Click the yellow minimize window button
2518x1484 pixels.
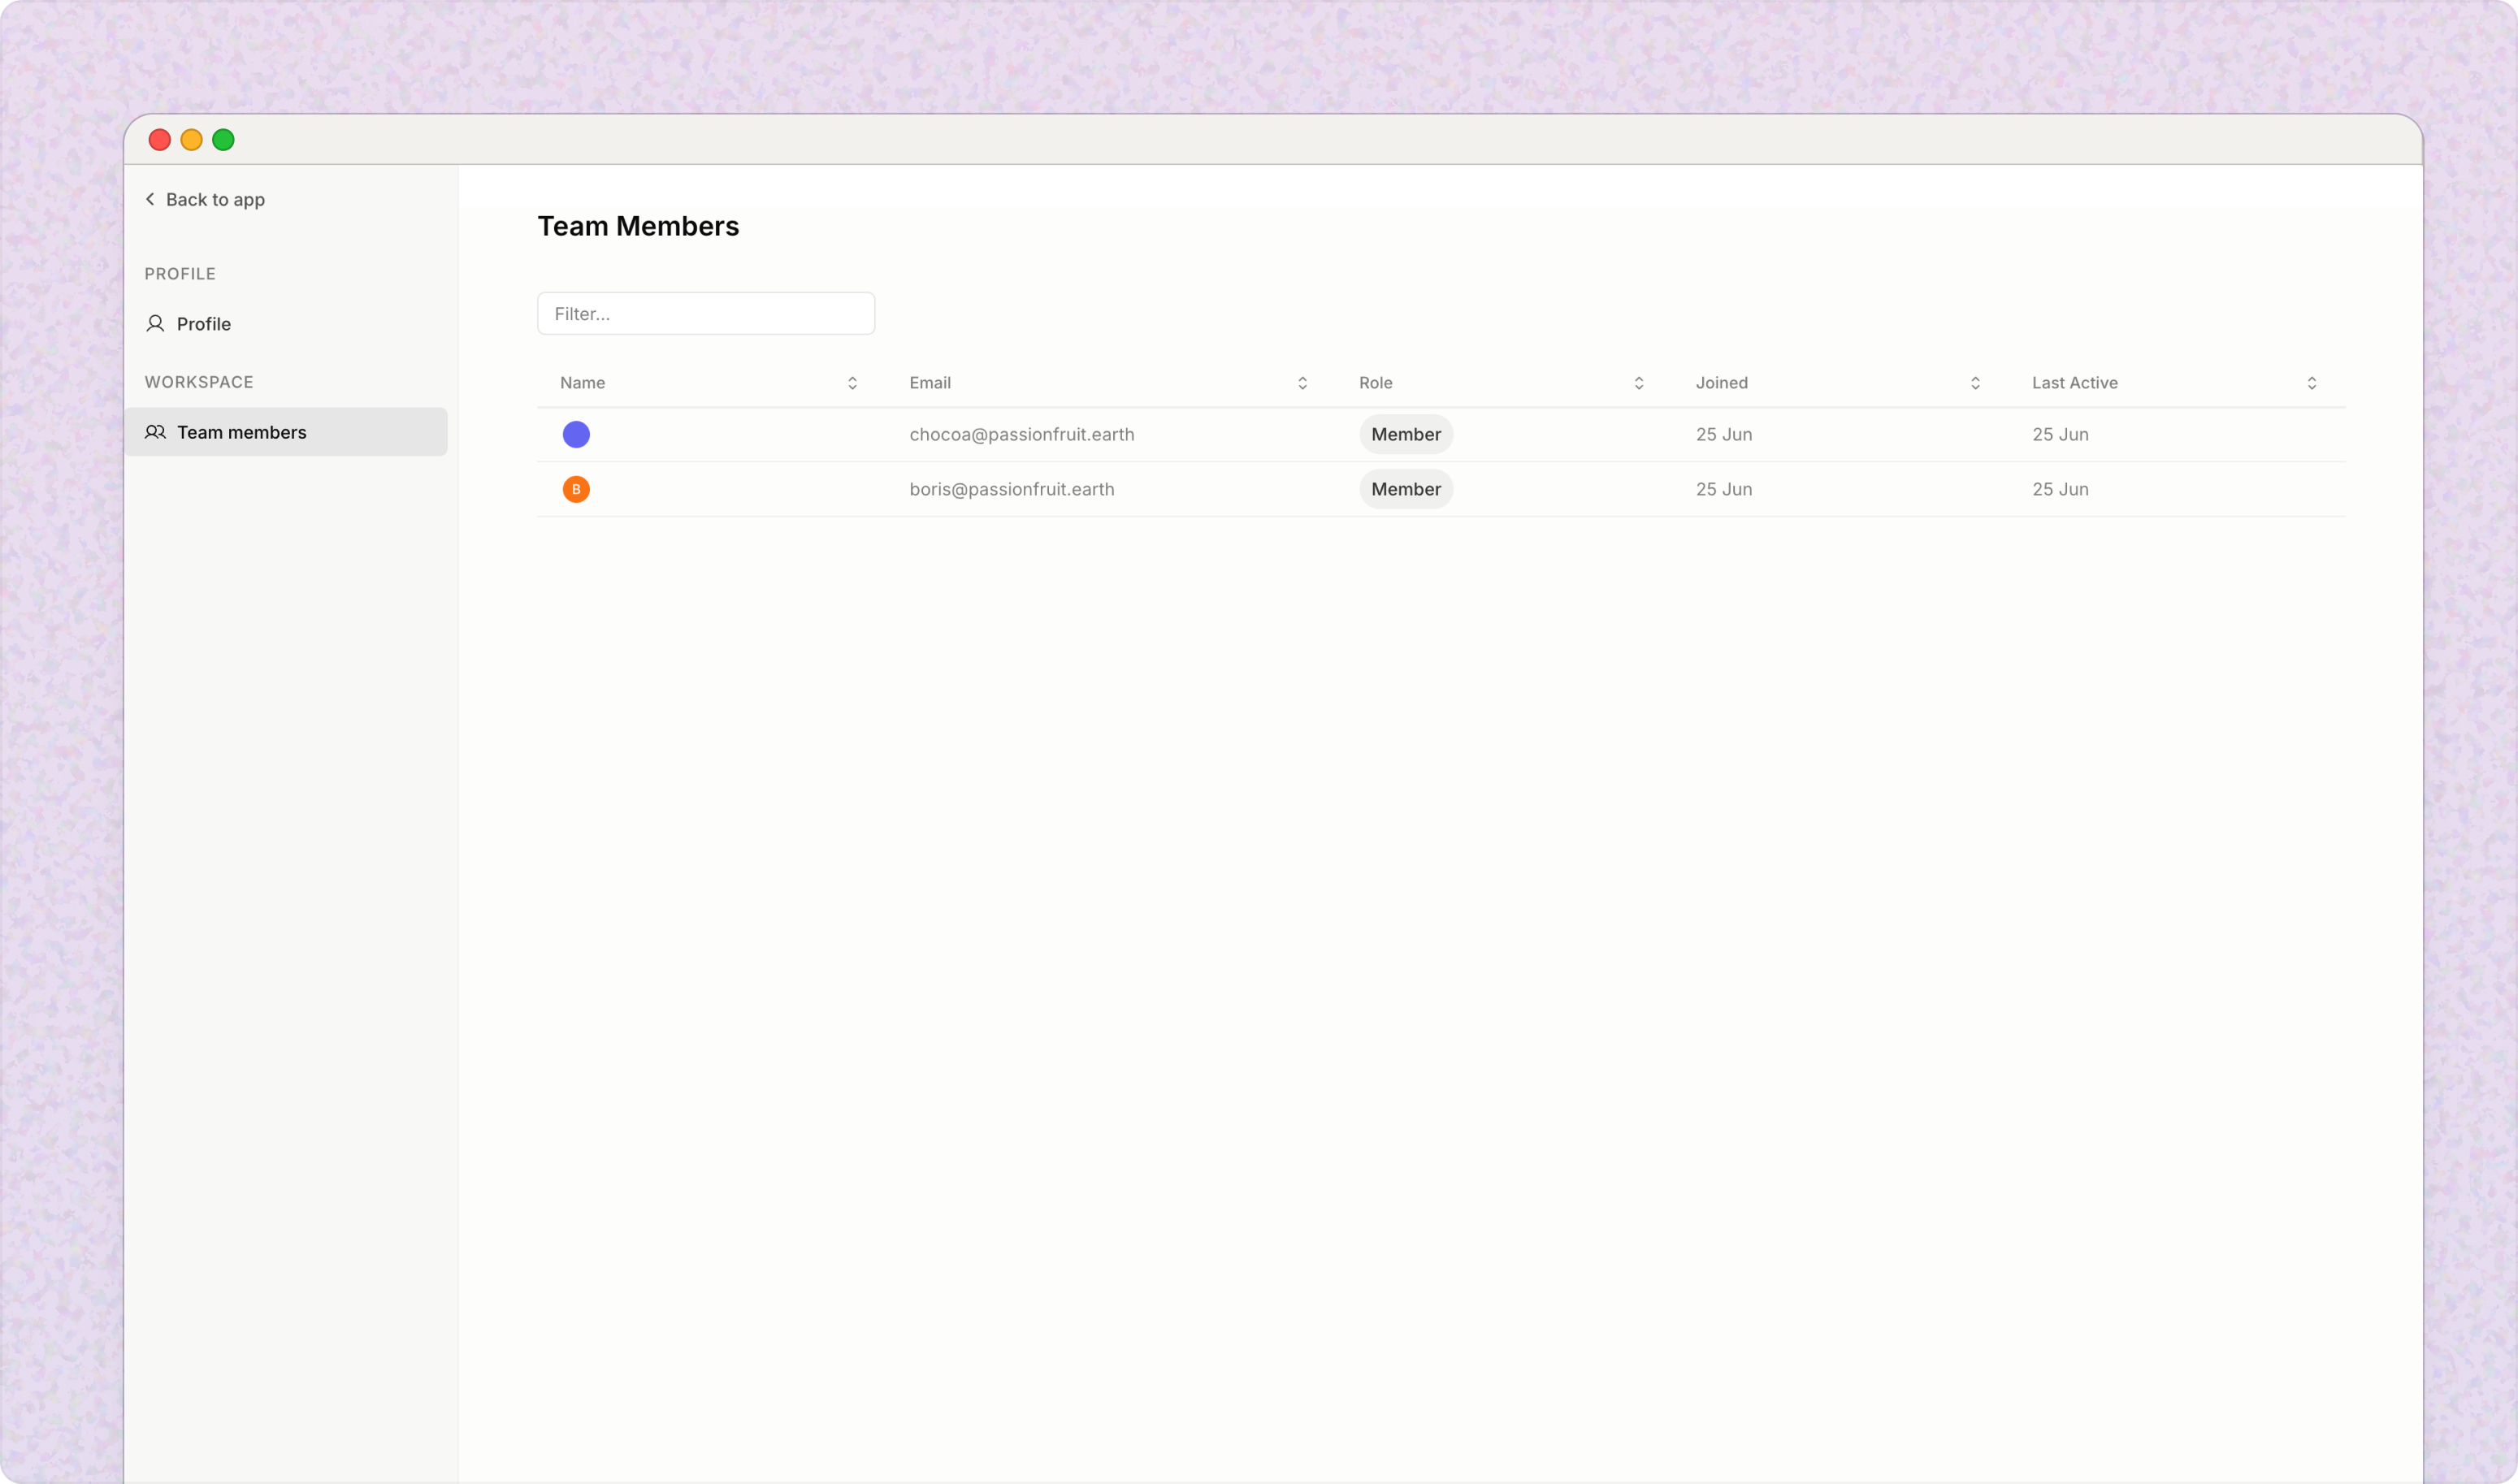pyautogui.click(x=191, y=140)
